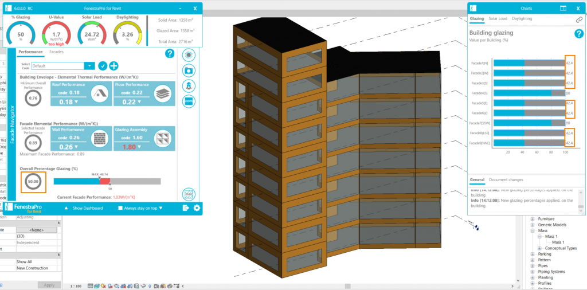Toggle Sun Path icon in view control bar
This screenshot has height=290, width=587.
[103, 286]
